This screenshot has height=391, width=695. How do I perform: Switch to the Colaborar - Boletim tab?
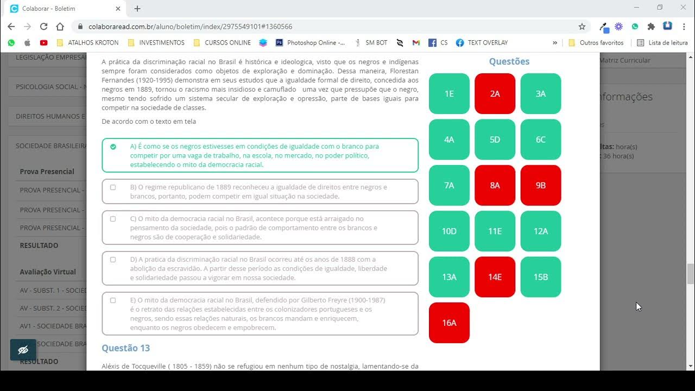[x=65, y=9]
